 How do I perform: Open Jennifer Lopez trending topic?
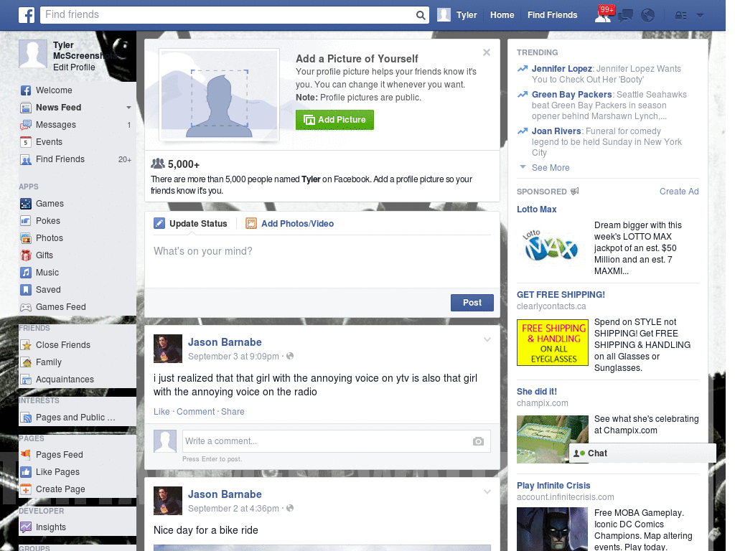click(561, 69)
